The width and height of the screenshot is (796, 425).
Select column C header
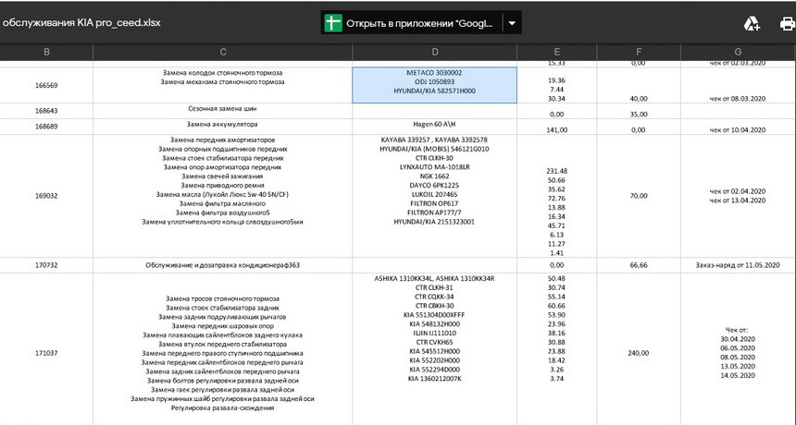(x=223, y=52)
